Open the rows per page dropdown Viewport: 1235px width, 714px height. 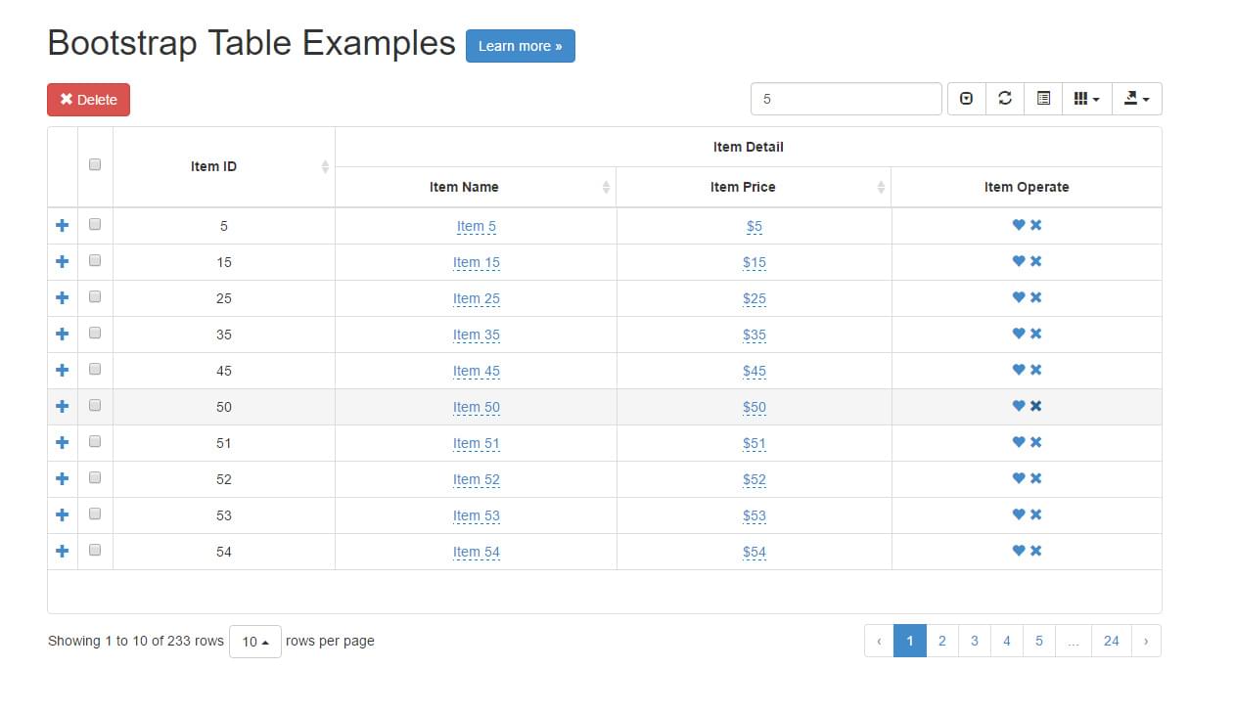[x=254, y=642]
